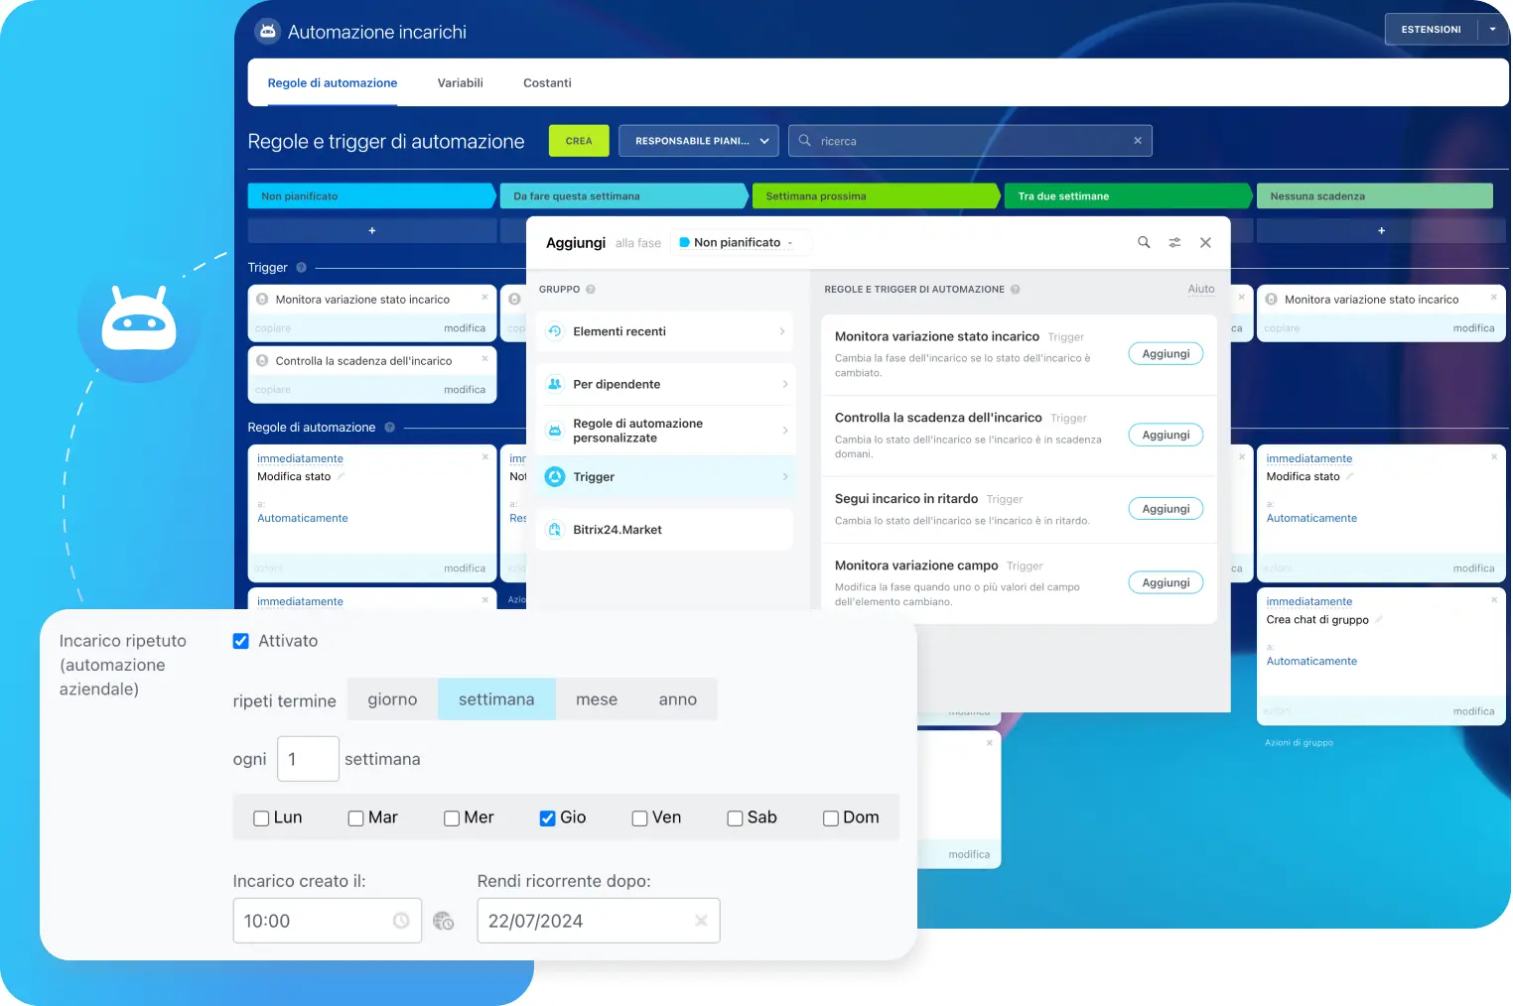Select the Settimana prossima stage
Viewport: 1513px width, 1006px height.
pos(876,196)
